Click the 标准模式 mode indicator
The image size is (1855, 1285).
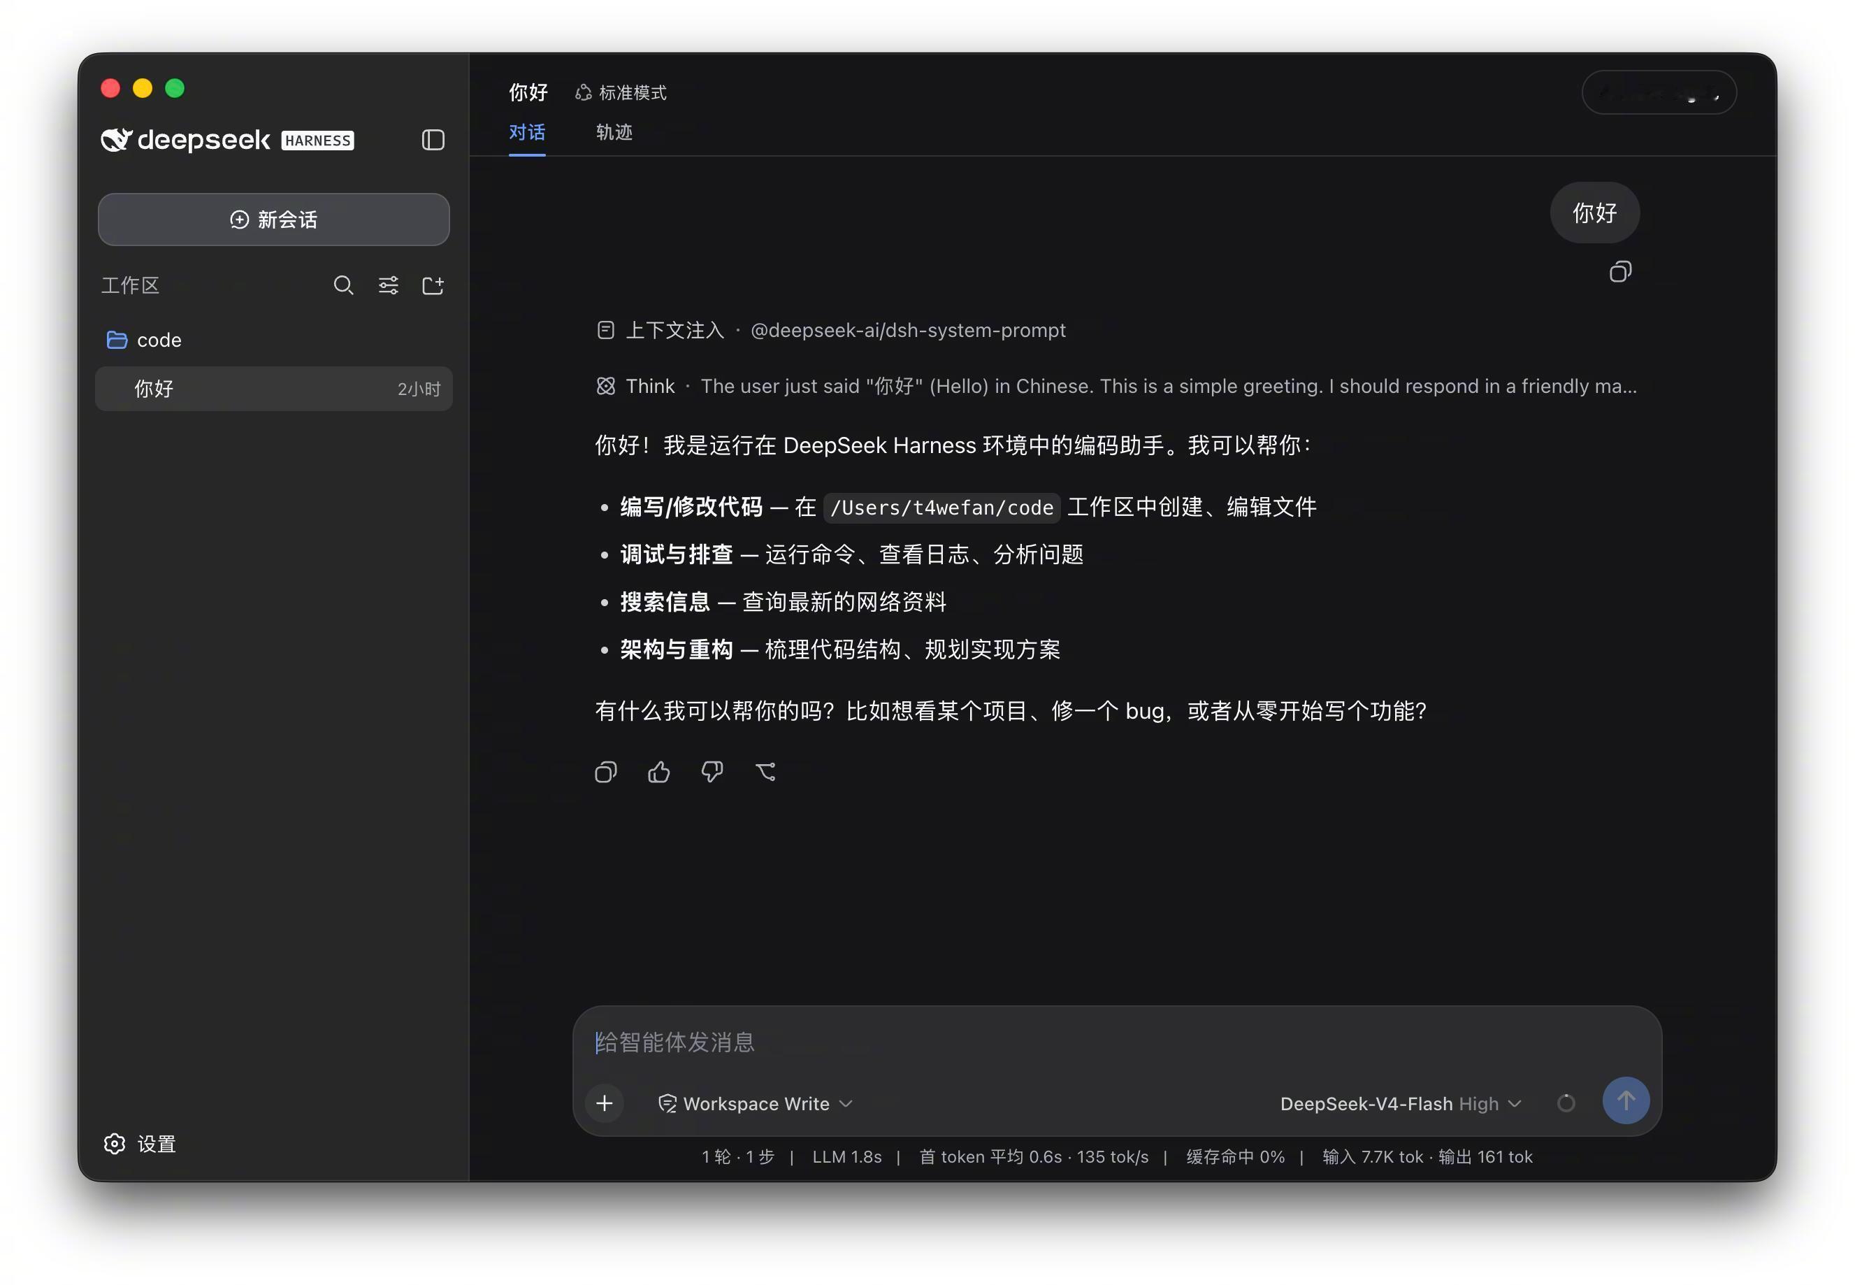(x=621, y=92)
